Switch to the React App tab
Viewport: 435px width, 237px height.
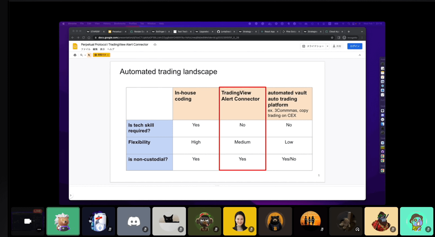(269, 32)
